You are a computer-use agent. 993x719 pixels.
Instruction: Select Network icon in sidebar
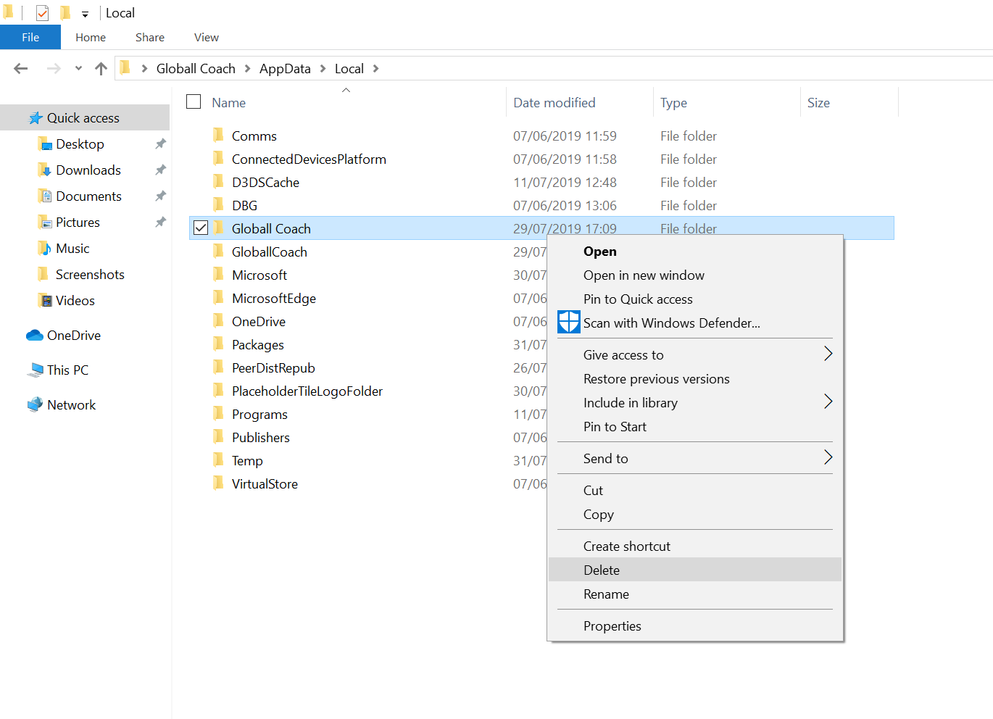pos(35,404)
